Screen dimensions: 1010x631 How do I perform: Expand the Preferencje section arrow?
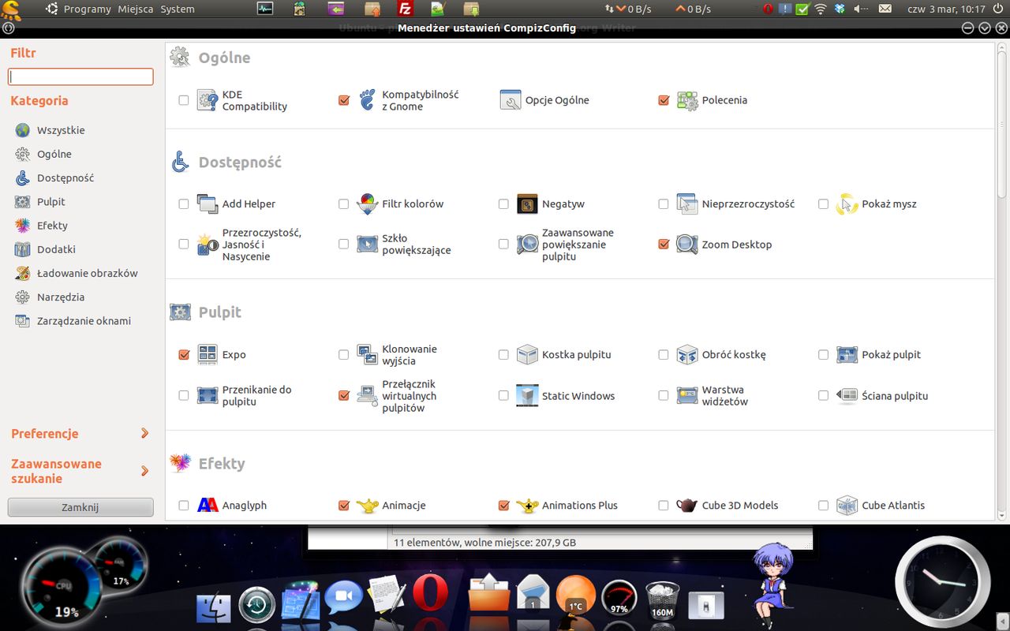click(x=144, y=433)
